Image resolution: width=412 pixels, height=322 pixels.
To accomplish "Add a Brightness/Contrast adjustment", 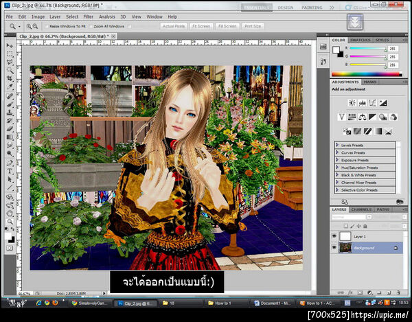I will [x=352, y=103].
